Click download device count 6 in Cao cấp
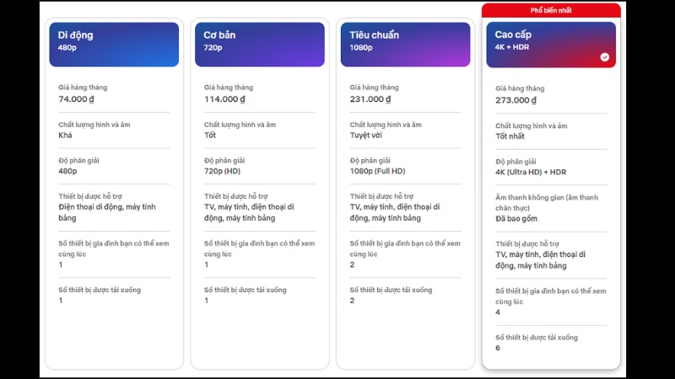This screenshot has width=675, height=379. (x=498, y=348)
